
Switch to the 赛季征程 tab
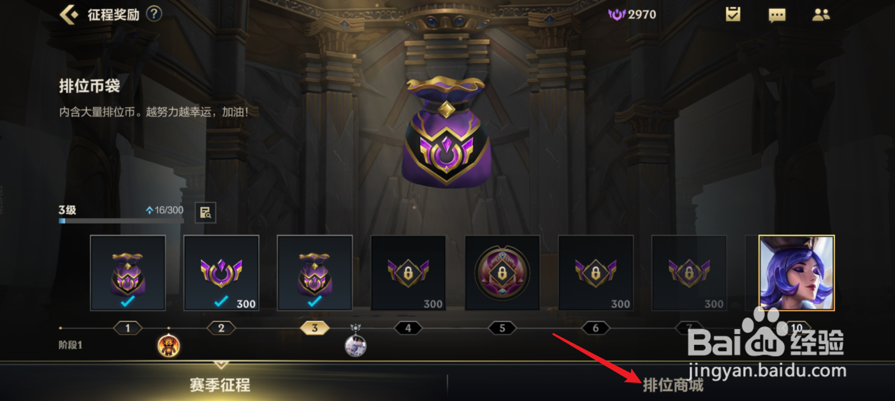point(220,384)
